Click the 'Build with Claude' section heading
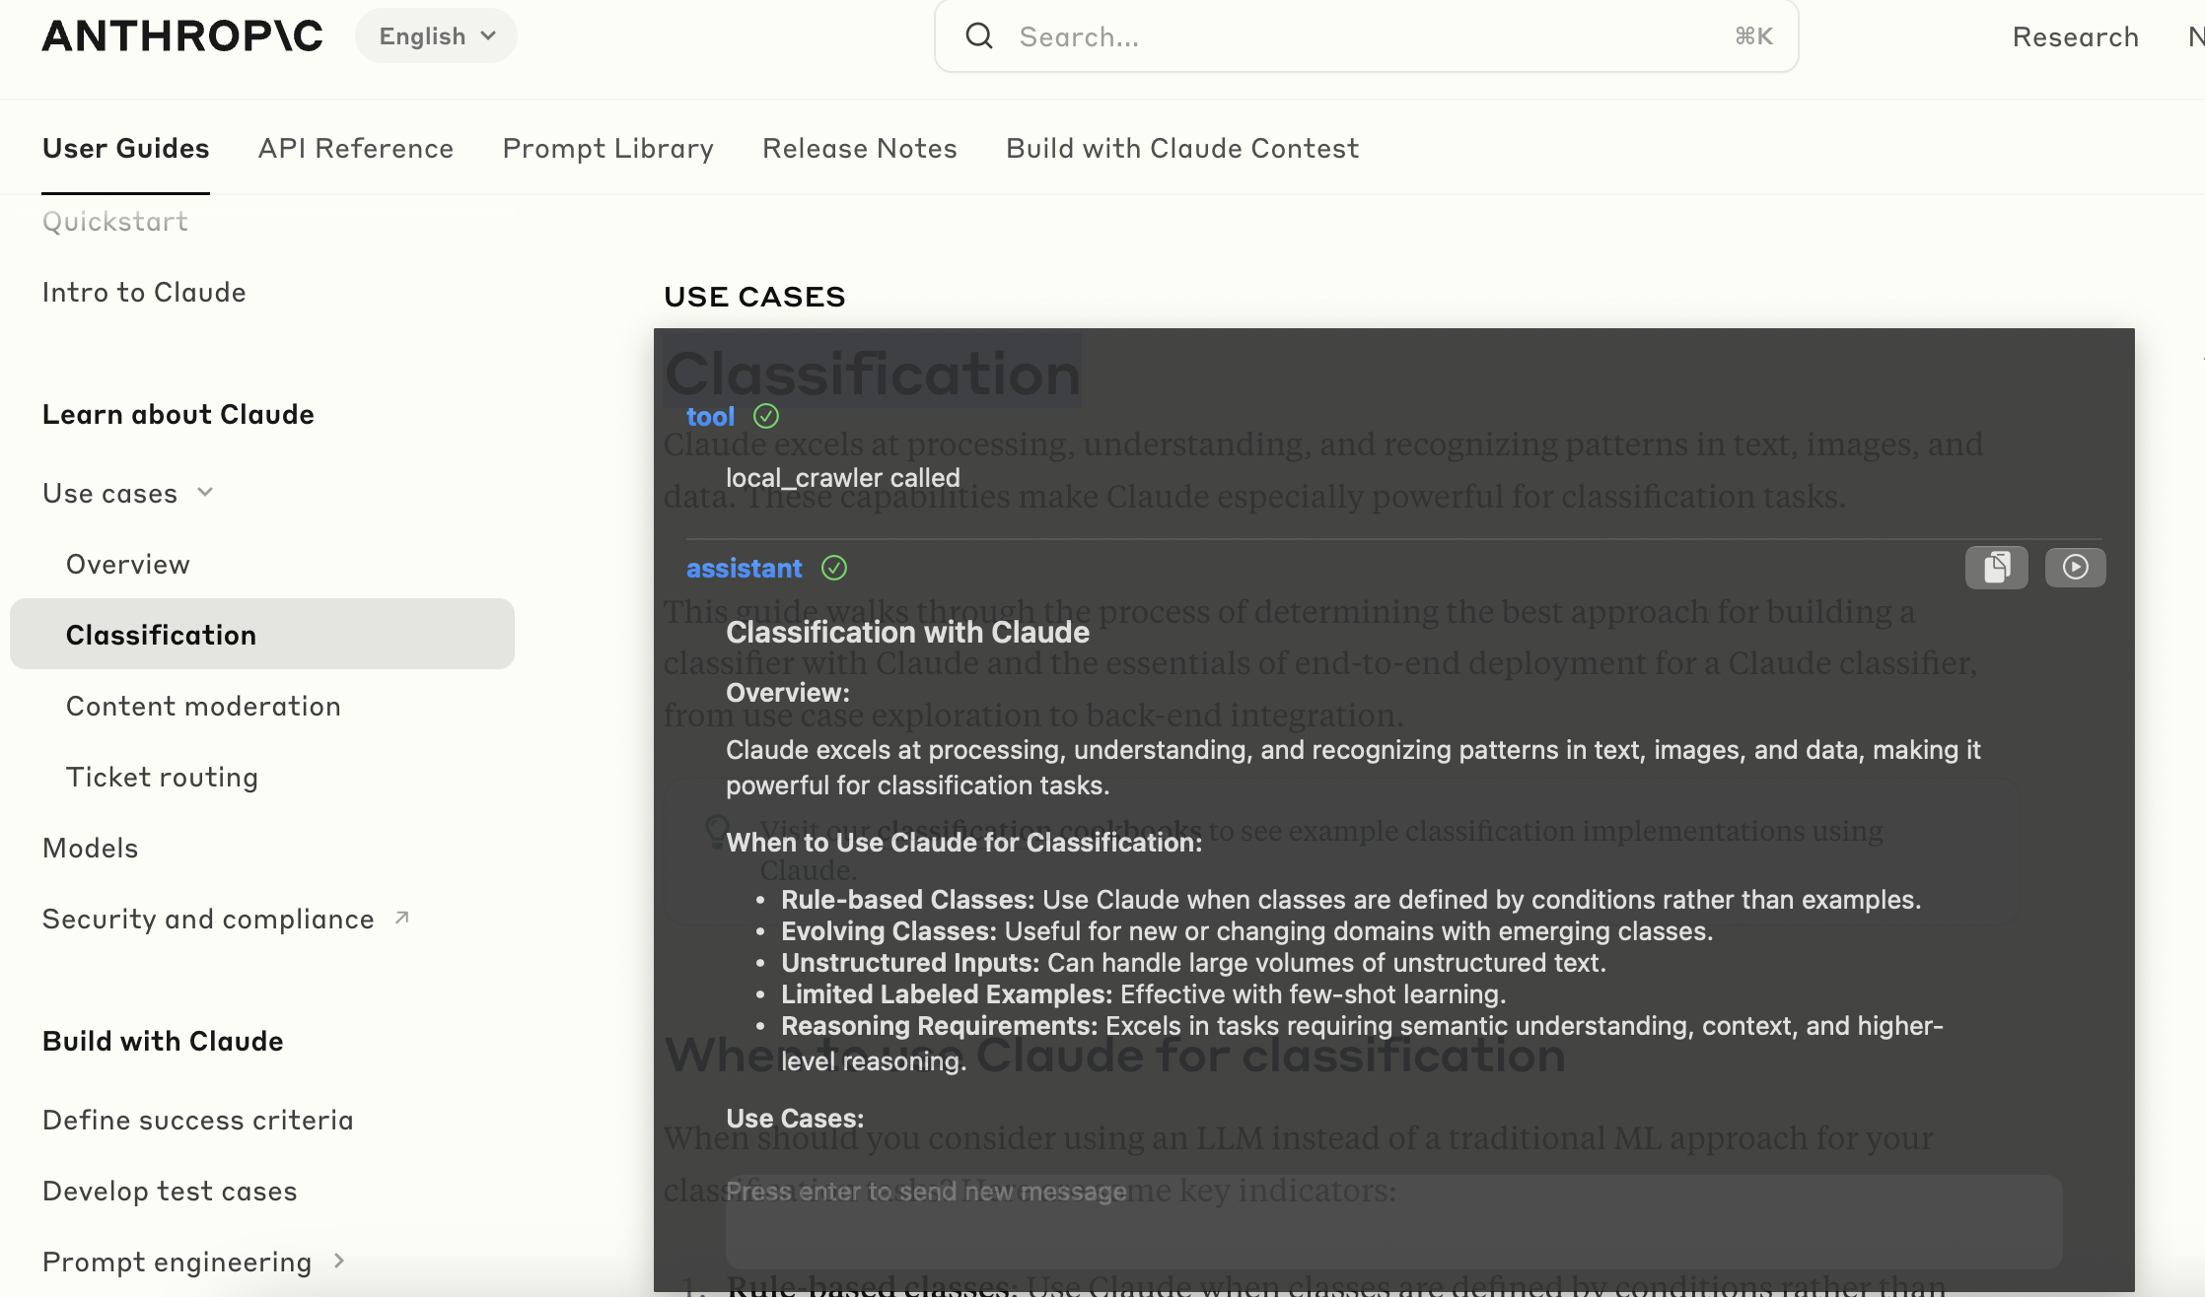The image size is (2205, 1297). (x=163, y=1041)
